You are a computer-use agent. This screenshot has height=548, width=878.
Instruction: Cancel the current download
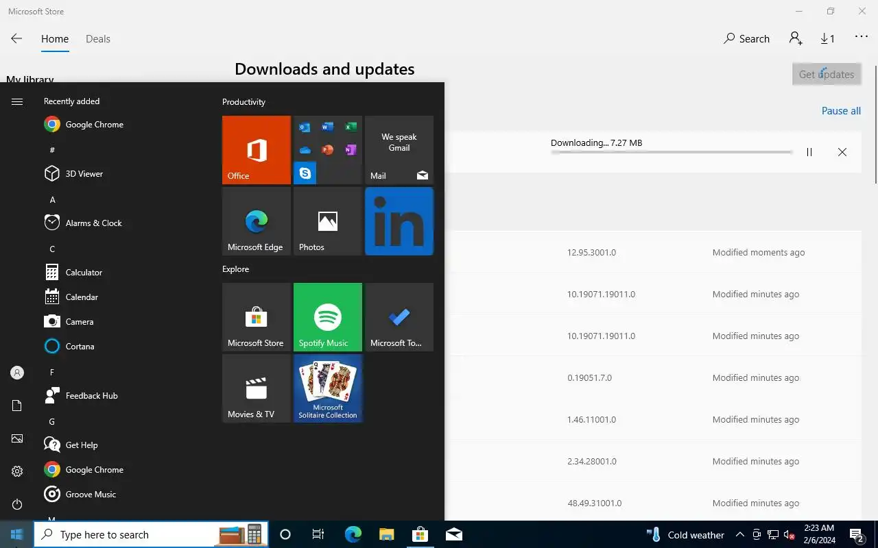(842, 152)
